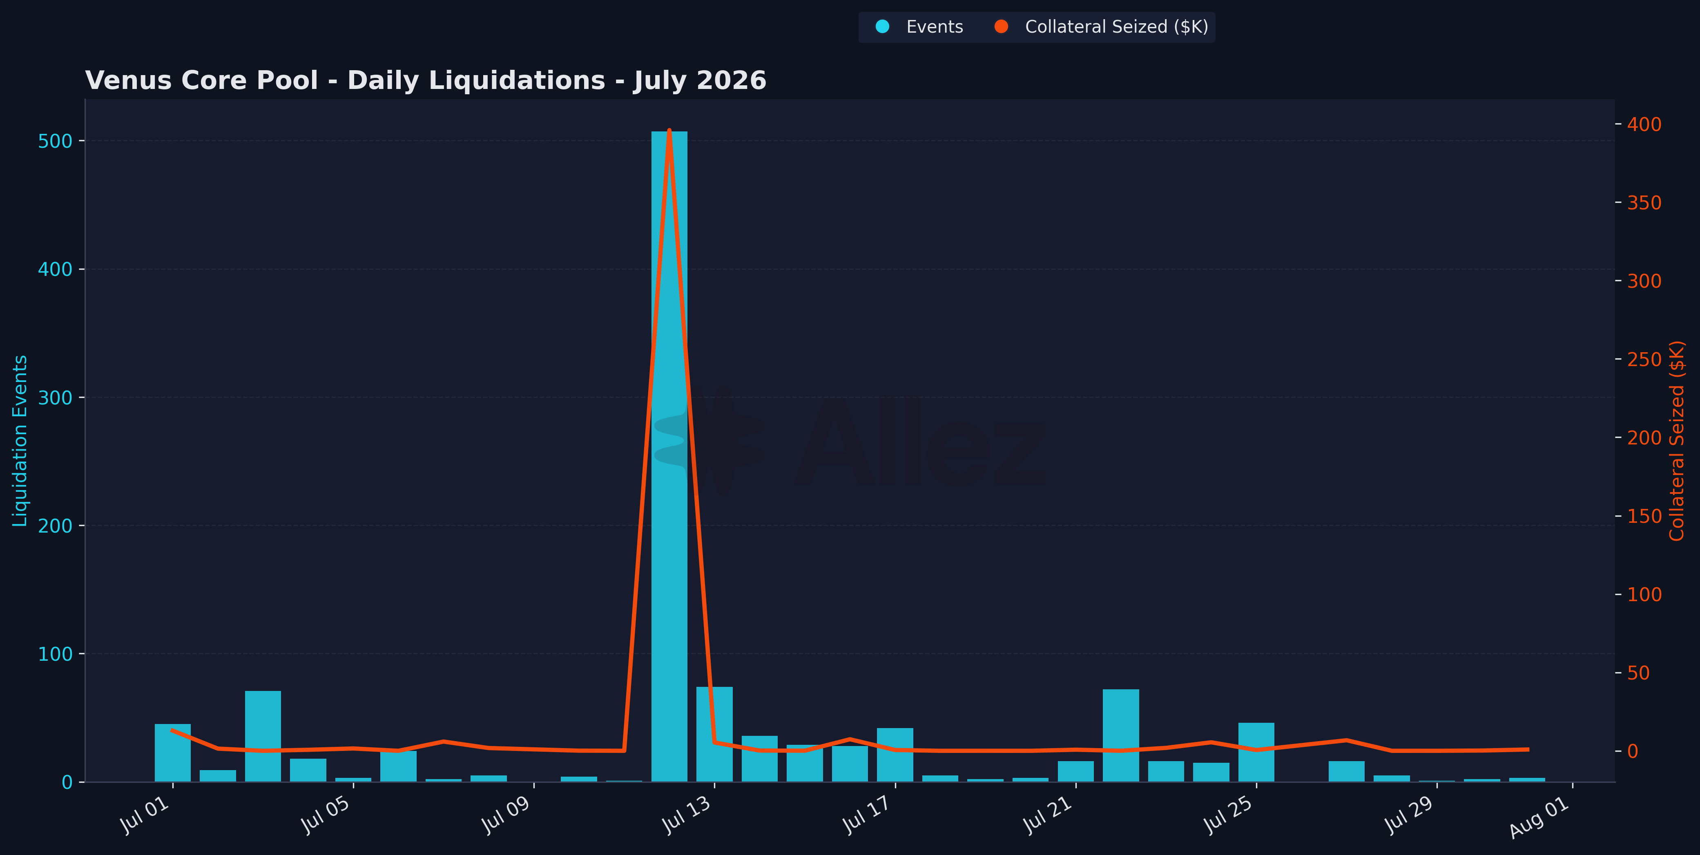Viewport: 1700px width, 855px height.
Task: Click the 'Jul 13' x-axis label
Action: point(687,815)
